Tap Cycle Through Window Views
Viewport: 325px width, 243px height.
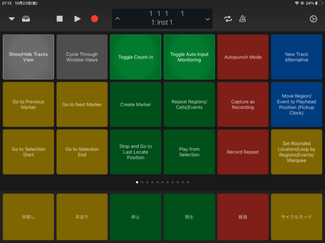(82, 57)
